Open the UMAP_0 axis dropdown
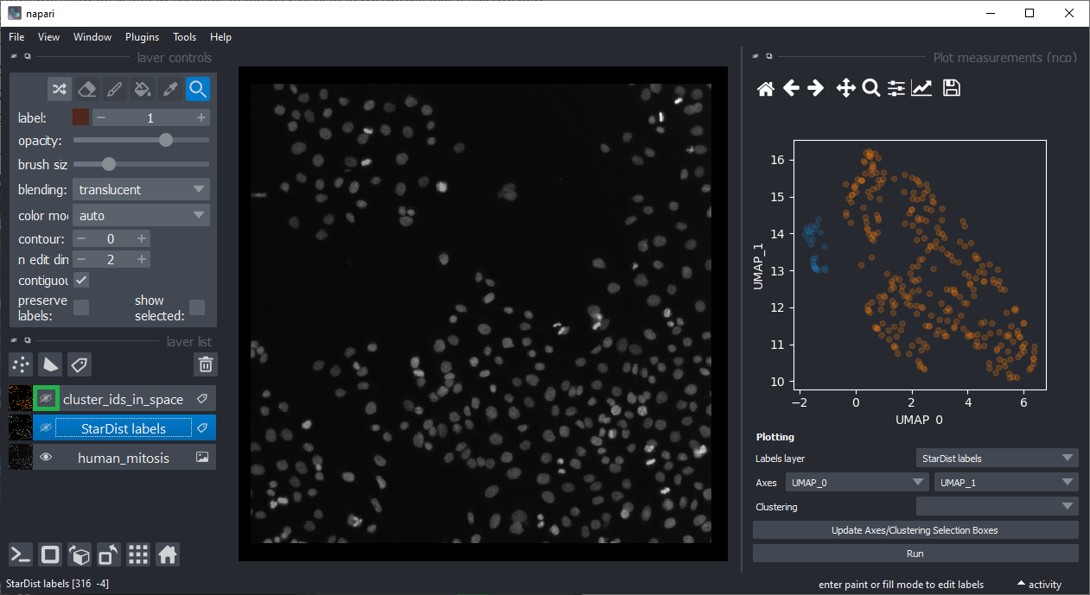This screenshot has width=1090, height=595. tap(854, 483)
